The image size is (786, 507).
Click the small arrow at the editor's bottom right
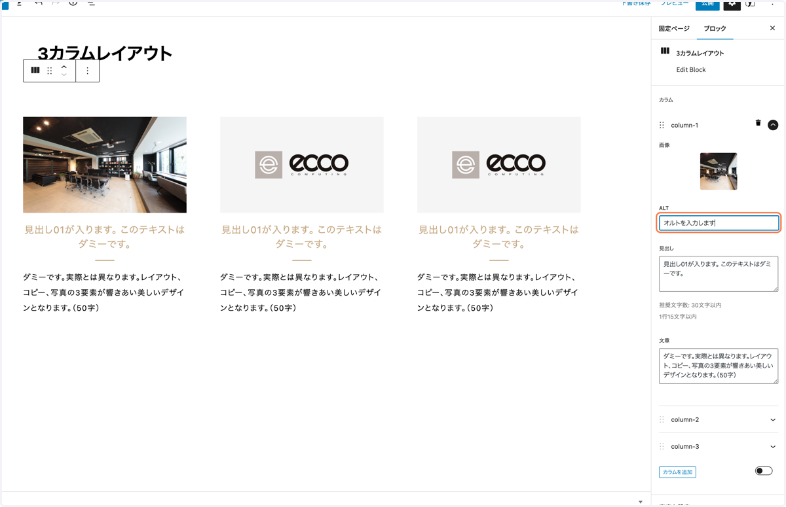641,502
